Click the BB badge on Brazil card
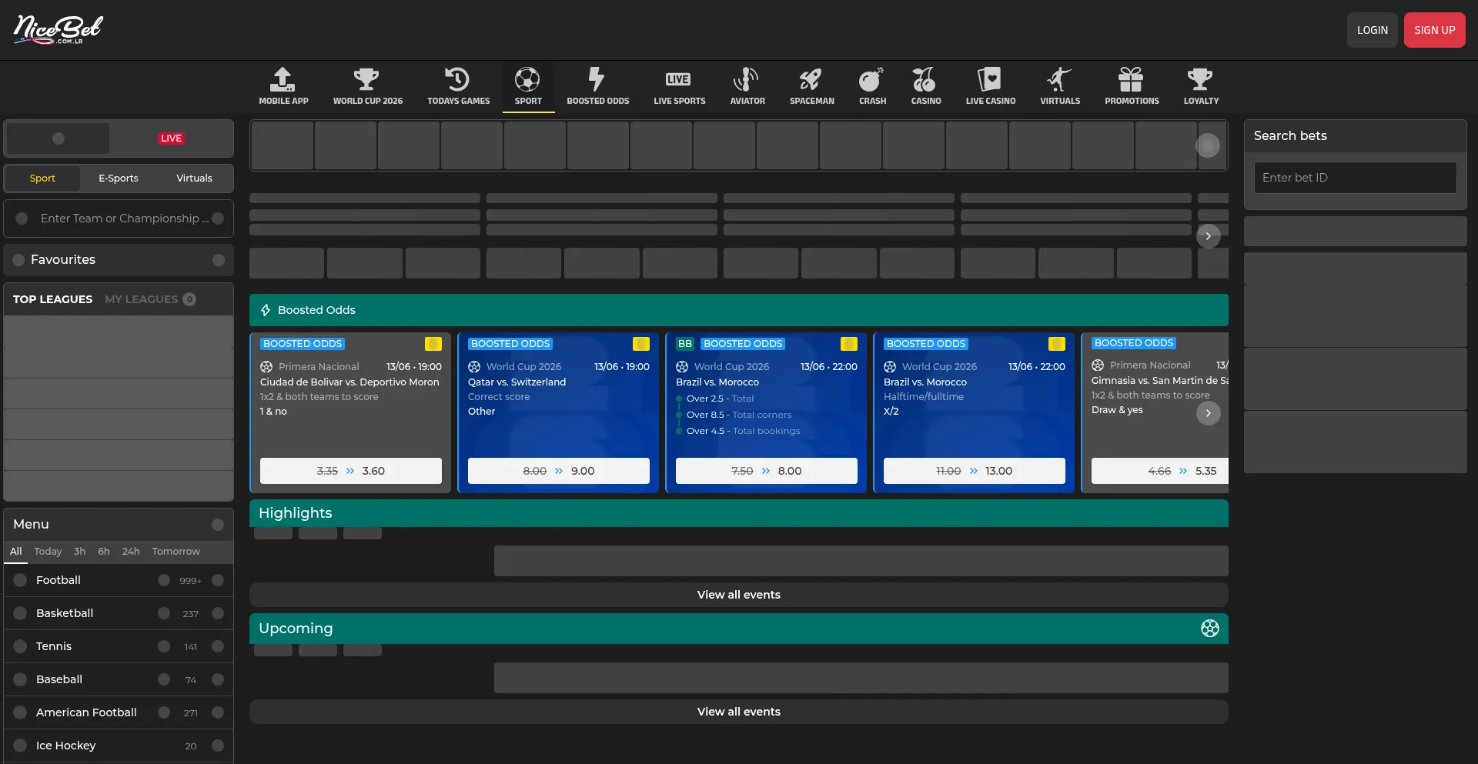 point(685,344)
